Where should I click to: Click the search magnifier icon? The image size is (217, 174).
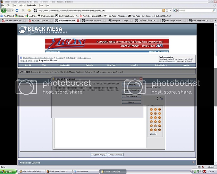click(x=214, y=10)
